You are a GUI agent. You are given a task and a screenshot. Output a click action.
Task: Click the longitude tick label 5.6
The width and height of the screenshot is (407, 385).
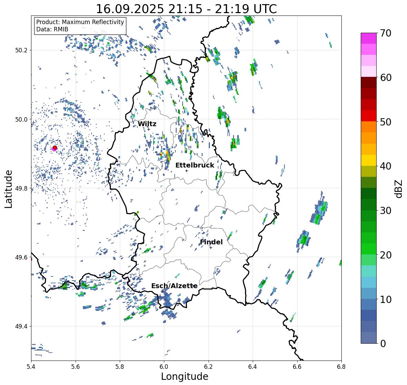[x=76, y=366]
